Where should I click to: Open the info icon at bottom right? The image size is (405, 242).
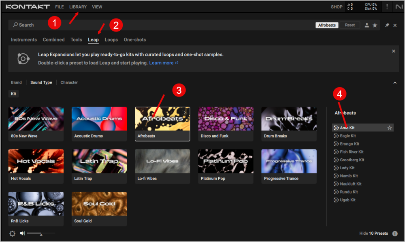pyautogui.click(x=395, y=234)
